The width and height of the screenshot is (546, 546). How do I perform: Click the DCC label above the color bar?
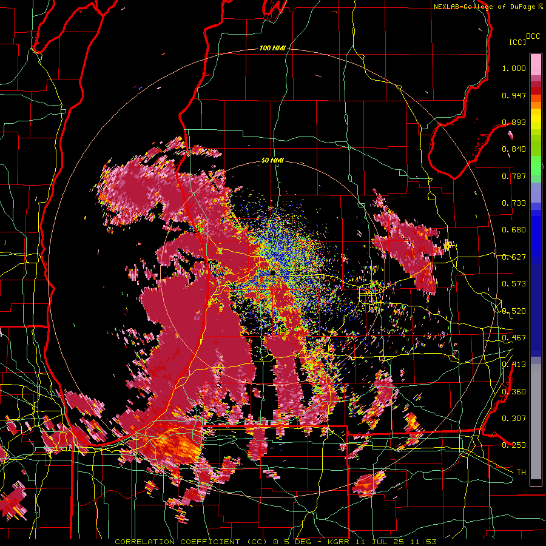(533, 36)
